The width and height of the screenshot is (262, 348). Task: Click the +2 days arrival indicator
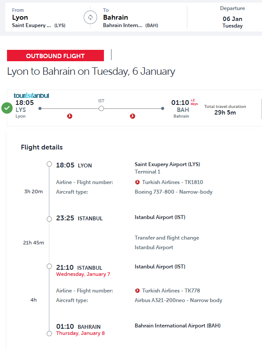[194, 102]
